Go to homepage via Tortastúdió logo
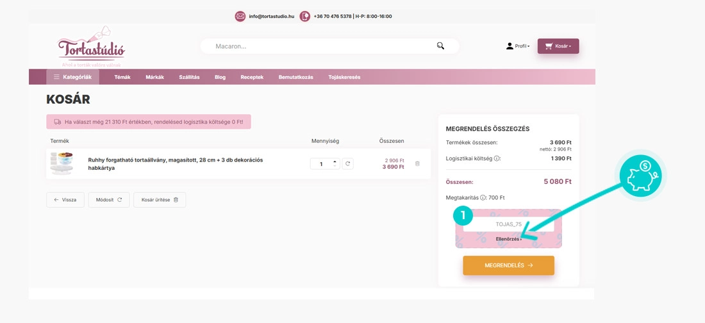The width and height of the screenshot is (705, 323). 91,47
